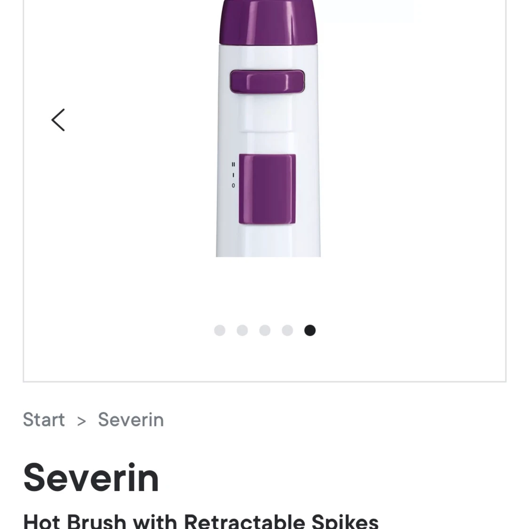Click the I setting marking beside the switch
The image size is (529, 529).
[233, 175]
